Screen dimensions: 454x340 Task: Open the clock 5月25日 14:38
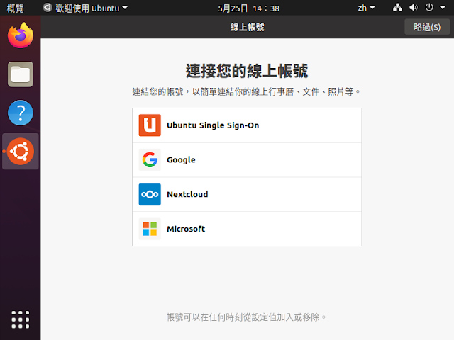coord(249,8)
